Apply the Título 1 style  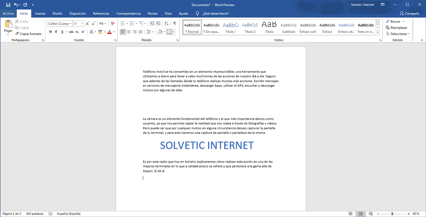[231, 28]
